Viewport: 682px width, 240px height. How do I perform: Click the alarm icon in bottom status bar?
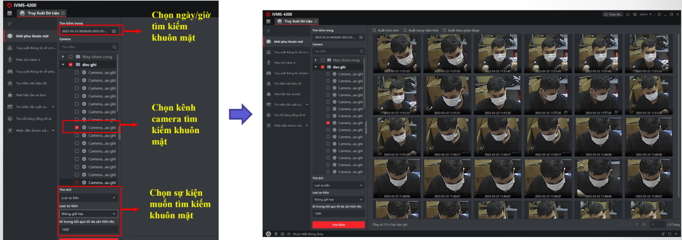tap(268, 234)
